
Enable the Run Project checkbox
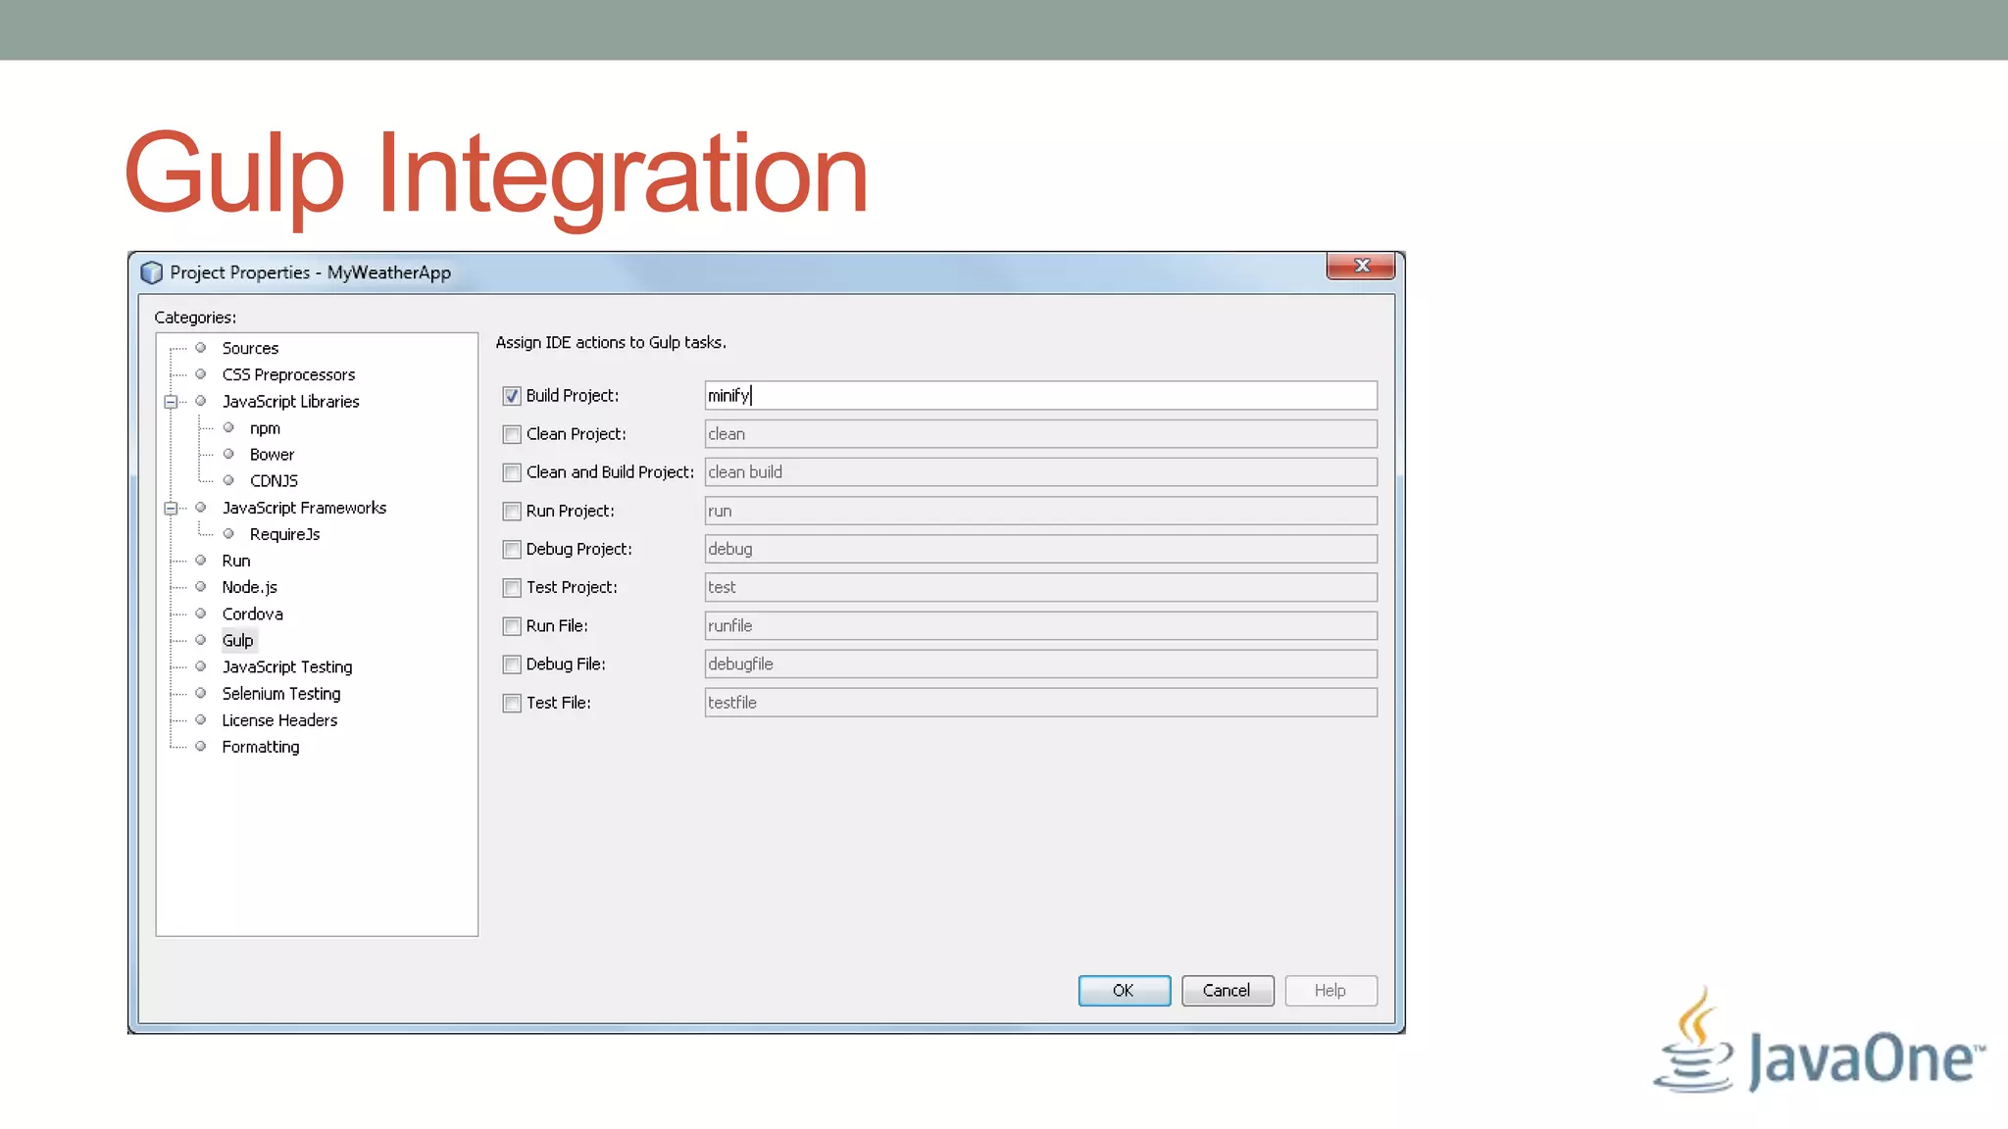click(x=512, y=511)
